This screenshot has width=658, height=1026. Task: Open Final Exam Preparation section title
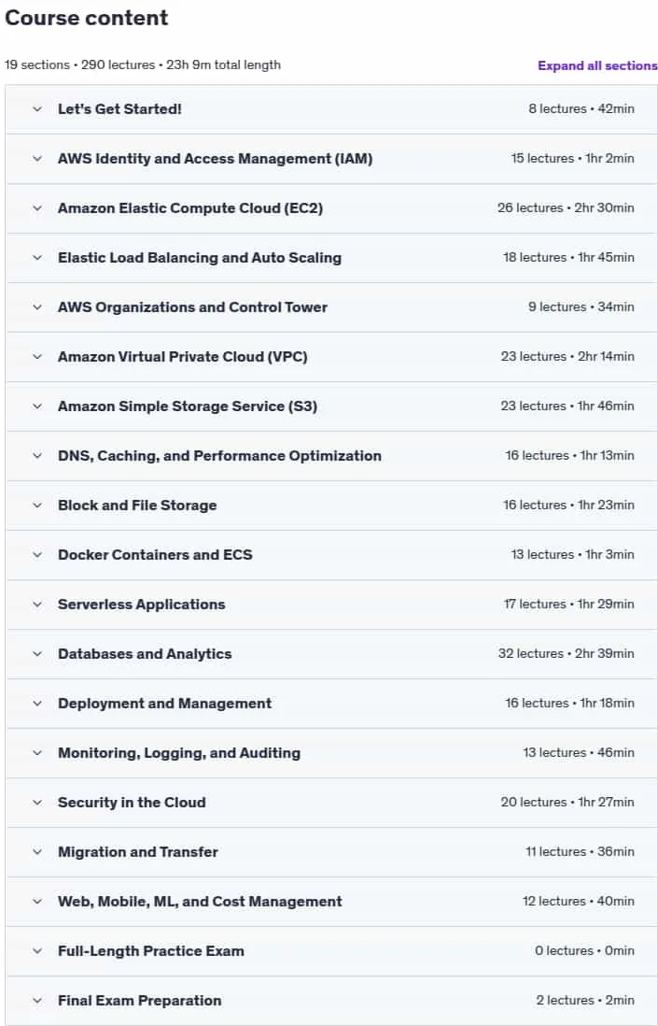[x=140, y=1001]
